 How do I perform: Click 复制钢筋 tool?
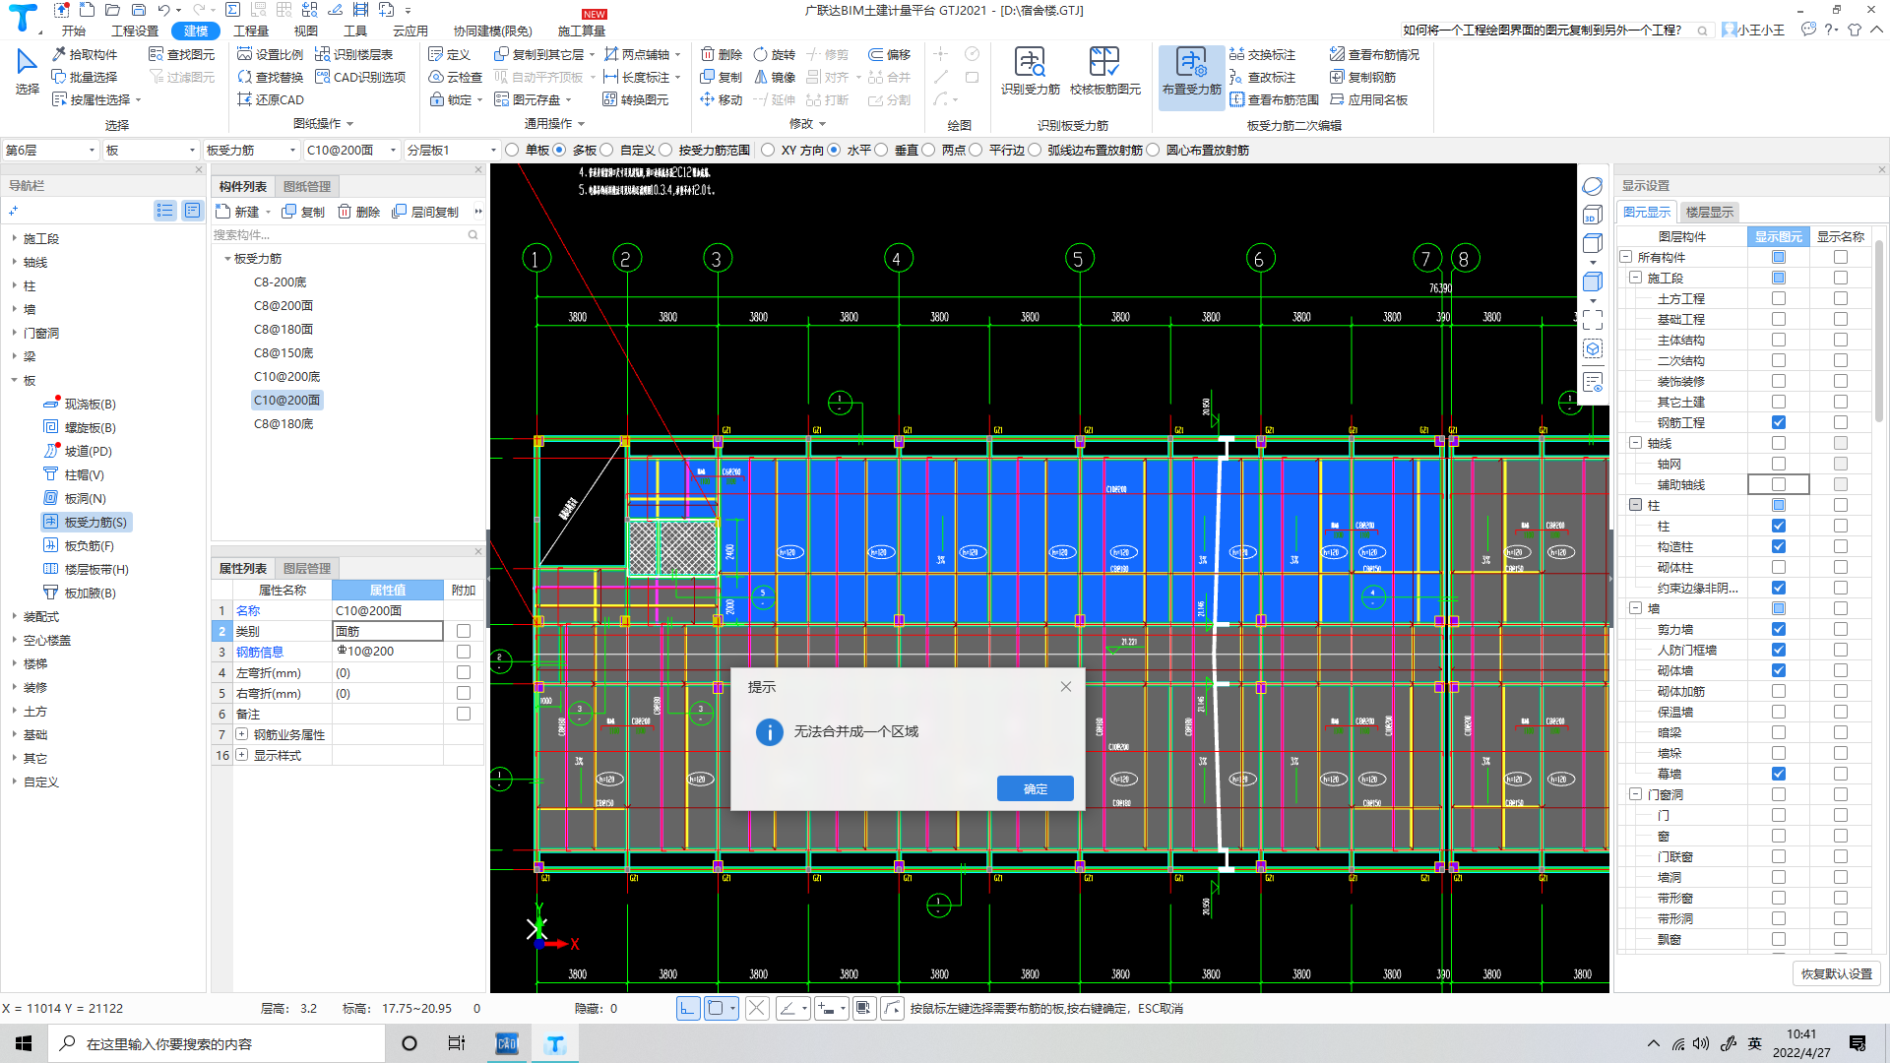click(1362, 77)
